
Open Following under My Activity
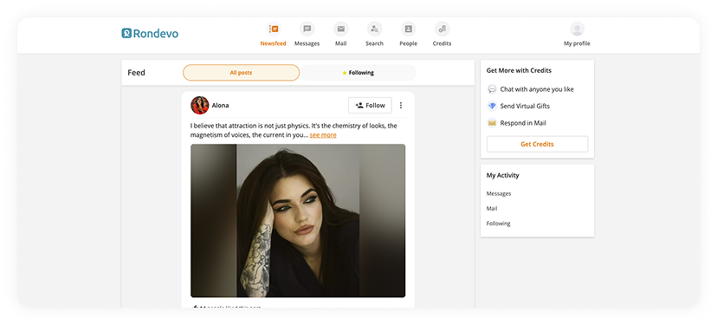pos(499,224)
